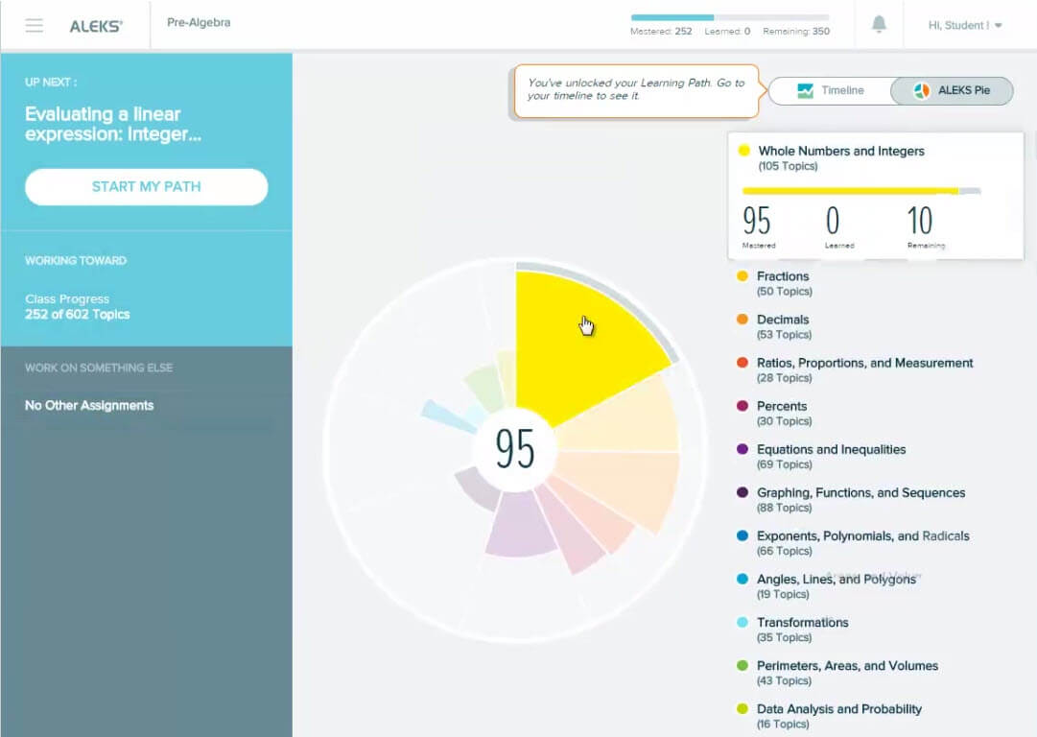
Task: Click the Data Analysis lime dot
Action: pyautogui.click(x=742, y=708)
